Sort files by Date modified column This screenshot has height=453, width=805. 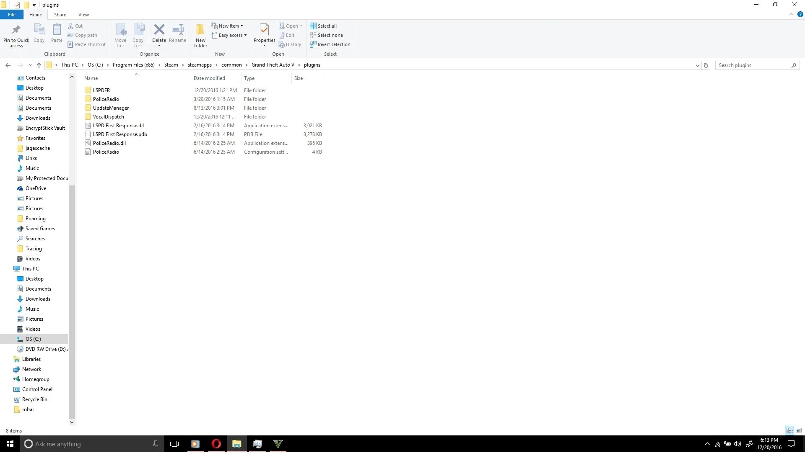pyautogui.click(x=209, y=78)
